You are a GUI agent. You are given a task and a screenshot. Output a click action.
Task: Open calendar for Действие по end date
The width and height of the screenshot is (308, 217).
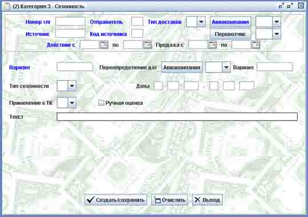pos(147,45)
